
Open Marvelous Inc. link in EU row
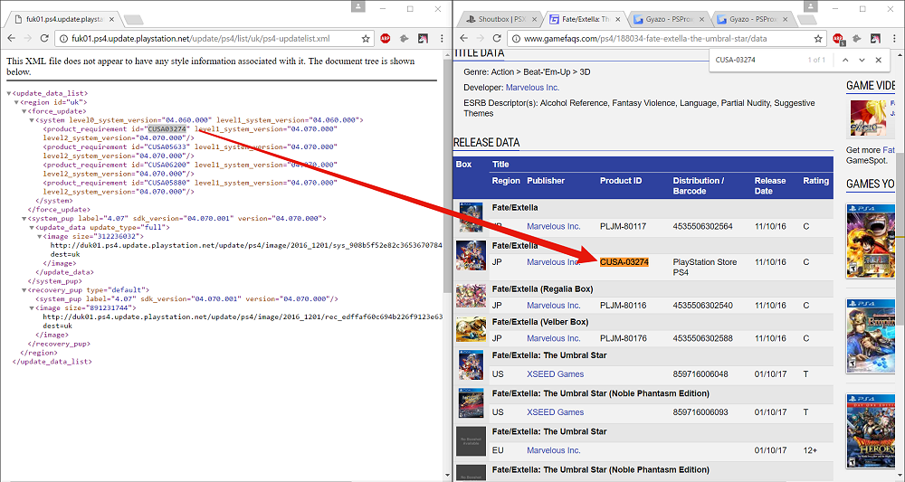tap(554, 450)
